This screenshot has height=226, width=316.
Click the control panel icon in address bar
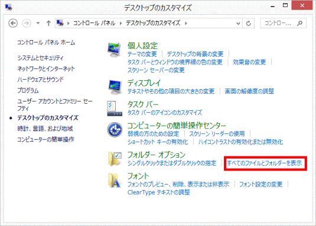coord(60,23)
